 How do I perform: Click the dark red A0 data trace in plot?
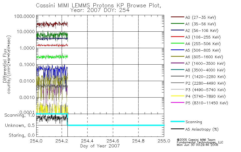click(52, 24)
